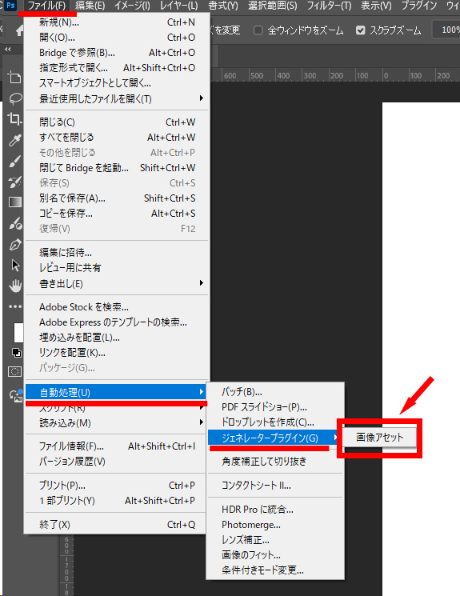Screen dimensions: 460x596
Task: Select the Lasso tool
Action: coord(15,98)
